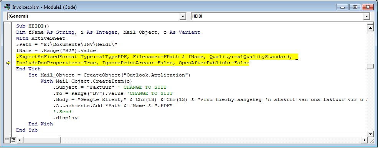Viewport: 378px width, 148px height.
Task: Click the "With ActiveSheet" line
Action: tap(41, 38)
